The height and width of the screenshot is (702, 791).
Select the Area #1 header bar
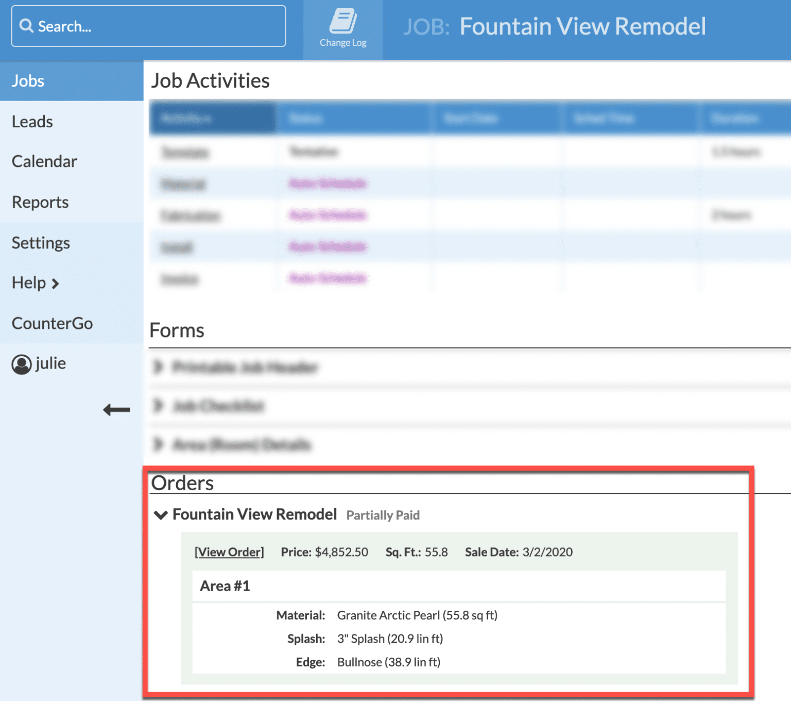coord(225,586)
